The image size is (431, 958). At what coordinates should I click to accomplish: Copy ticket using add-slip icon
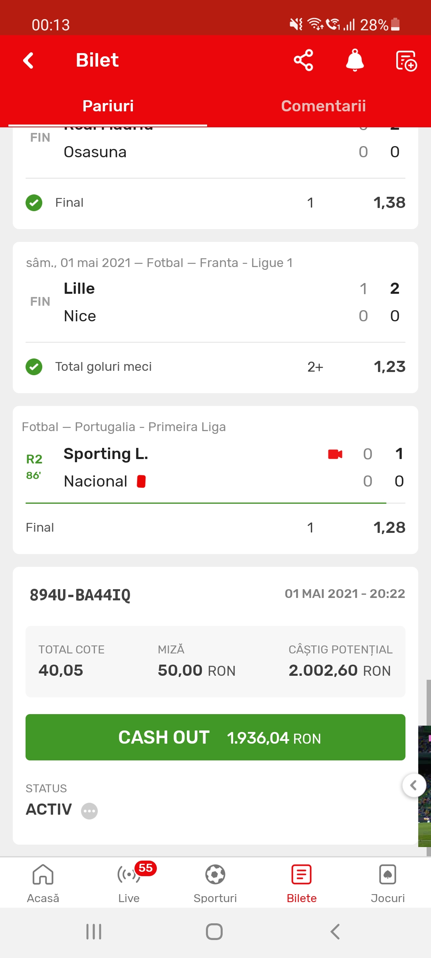(x=406, y=61)
